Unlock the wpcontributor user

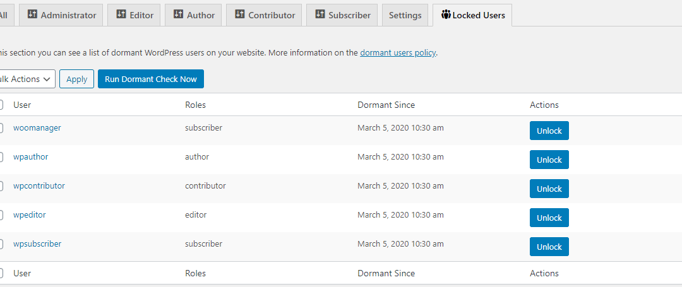coord(549,189)
